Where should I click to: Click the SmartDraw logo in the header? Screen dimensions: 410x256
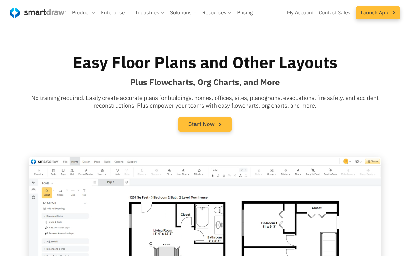(37, 13)
